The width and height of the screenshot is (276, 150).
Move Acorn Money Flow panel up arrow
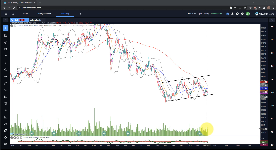18,137
